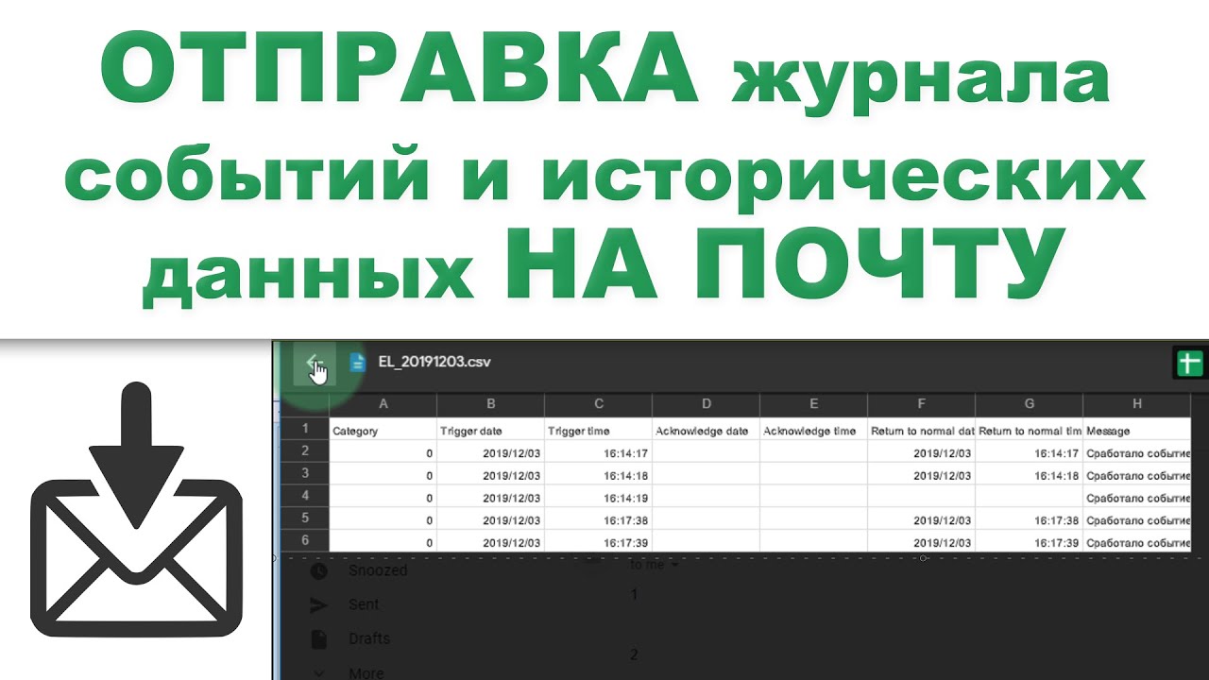Click Category value 0 in row 6

tap(383, 542)
